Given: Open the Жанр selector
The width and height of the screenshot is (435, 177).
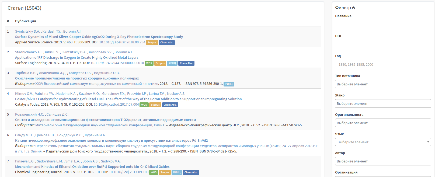Looking at the screenshot, I should 383,103.
